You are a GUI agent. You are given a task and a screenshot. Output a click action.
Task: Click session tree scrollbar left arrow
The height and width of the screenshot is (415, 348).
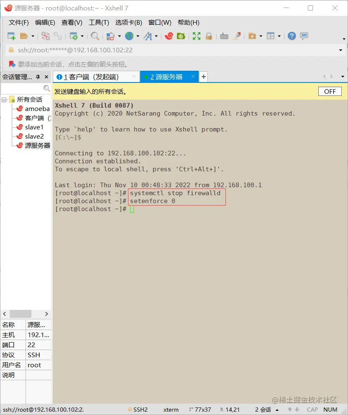5,314
